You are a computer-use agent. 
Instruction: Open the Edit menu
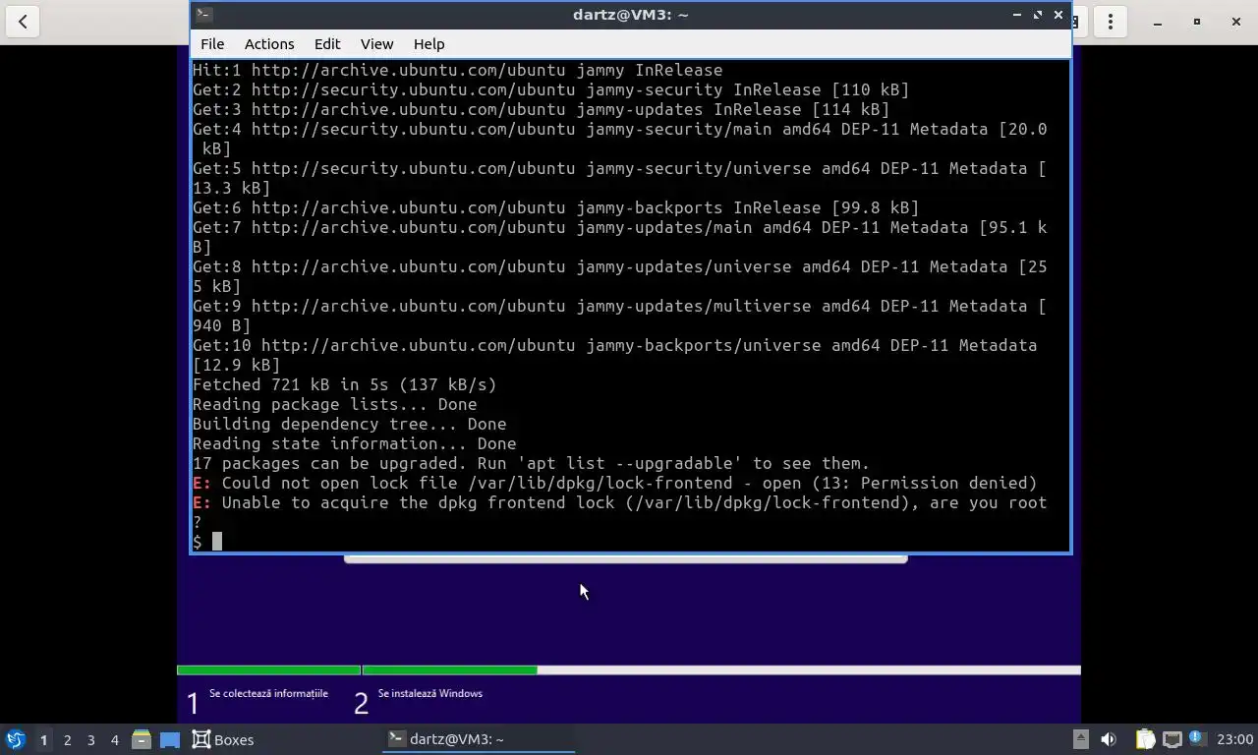tap(327, 44)
